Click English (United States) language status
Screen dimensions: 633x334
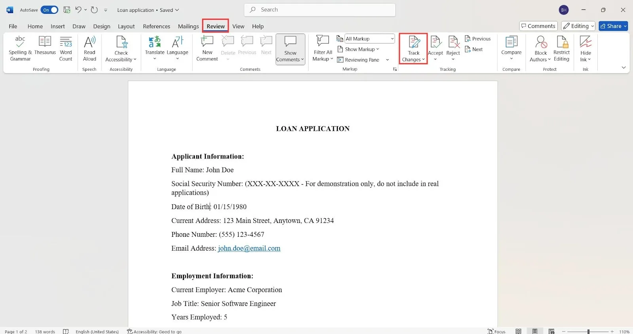click(97, 331)
